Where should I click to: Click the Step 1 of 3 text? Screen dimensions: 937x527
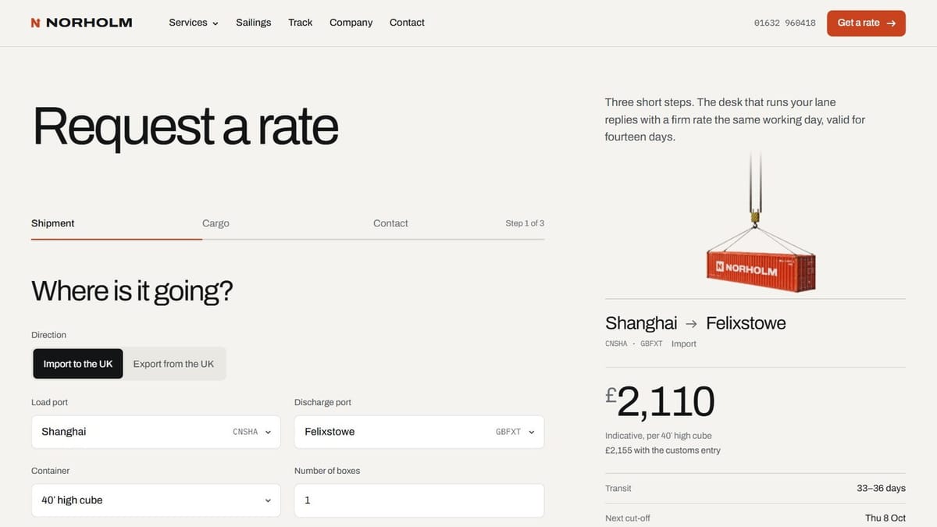coord(525,223)
